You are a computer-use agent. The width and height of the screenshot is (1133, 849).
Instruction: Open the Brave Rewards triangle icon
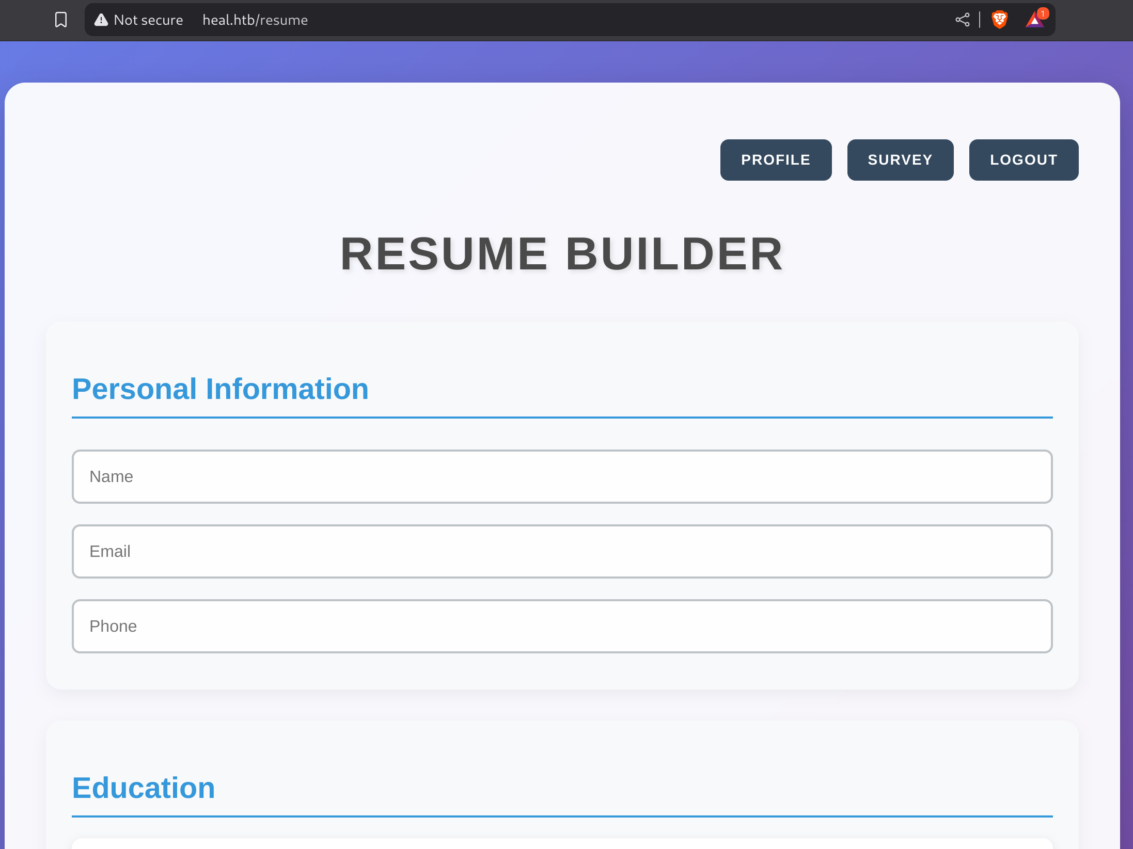point(1036,20)
